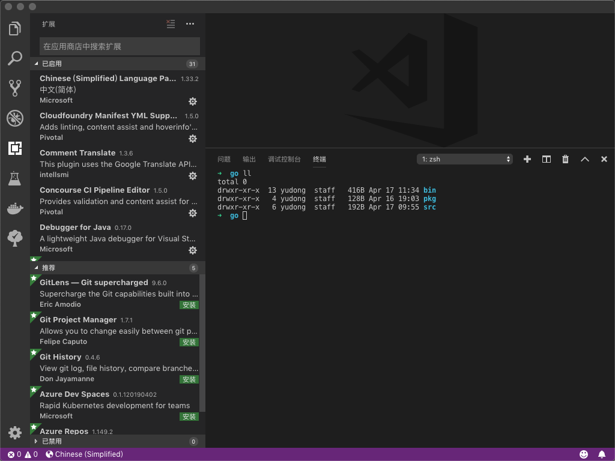Open the Debug view in the activity bar
Viewport: 615px width, 461px height.
point(15,118)
